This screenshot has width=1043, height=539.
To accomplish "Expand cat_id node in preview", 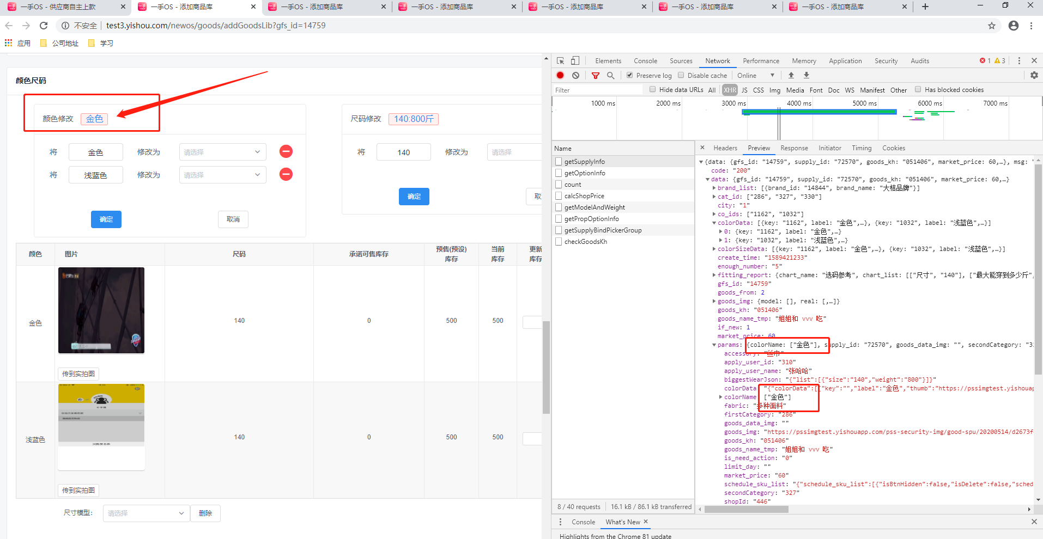I will click(714, 197).
